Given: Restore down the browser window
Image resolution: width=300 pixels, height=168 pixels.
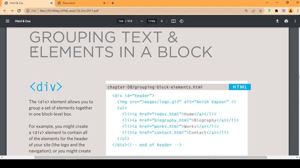Looking at the screenshot, I should pyautogui.click(x=287, y=2).
